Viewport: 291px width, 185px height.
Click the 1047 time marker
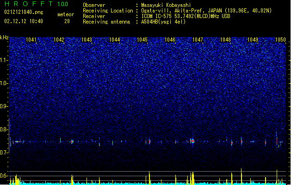click(198, 40)
